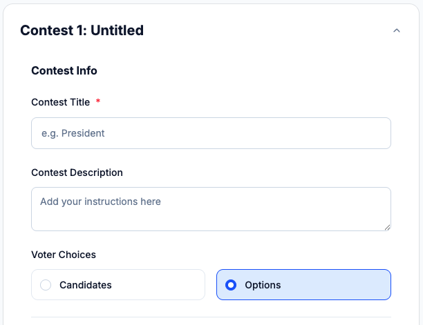423x325 pixels.
Task: Click the Contest Title field label
Action: [x=61, y=102]
